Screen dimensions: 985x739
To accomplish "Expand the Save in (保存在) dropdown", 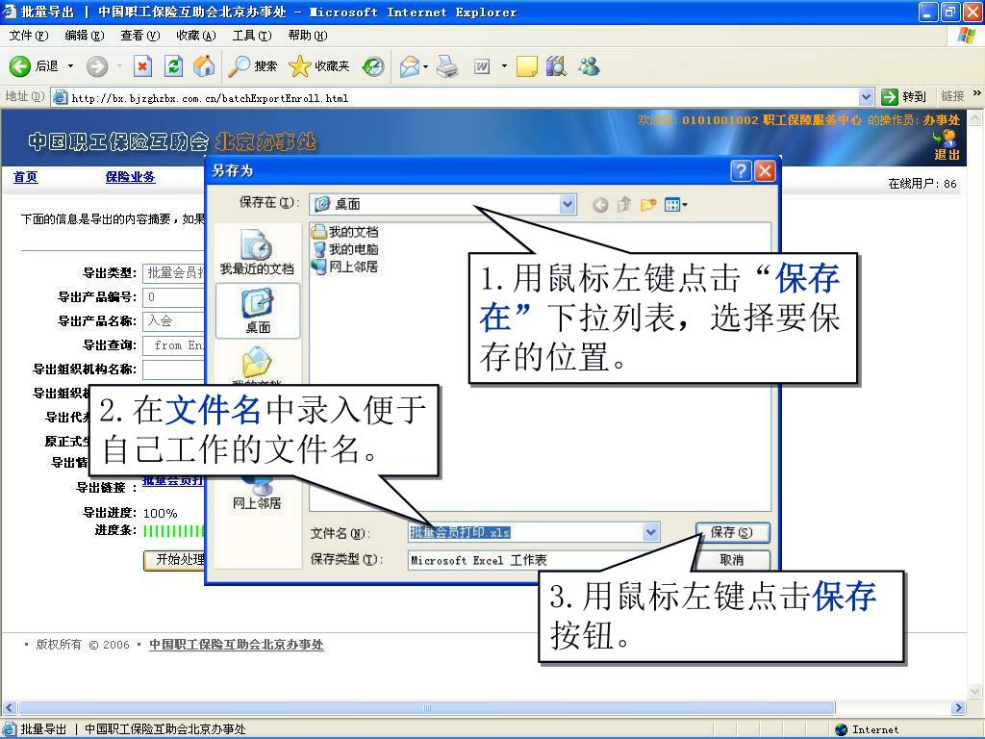I will tap(568, 204).
